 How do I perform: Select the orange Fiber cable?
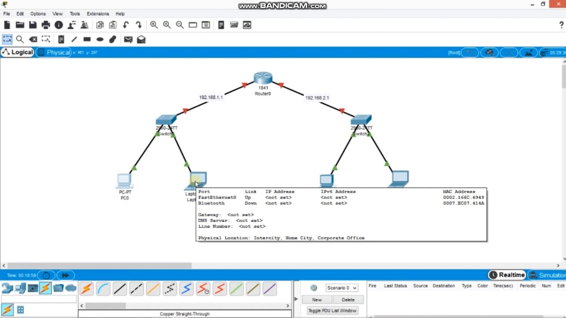(153, 289)
